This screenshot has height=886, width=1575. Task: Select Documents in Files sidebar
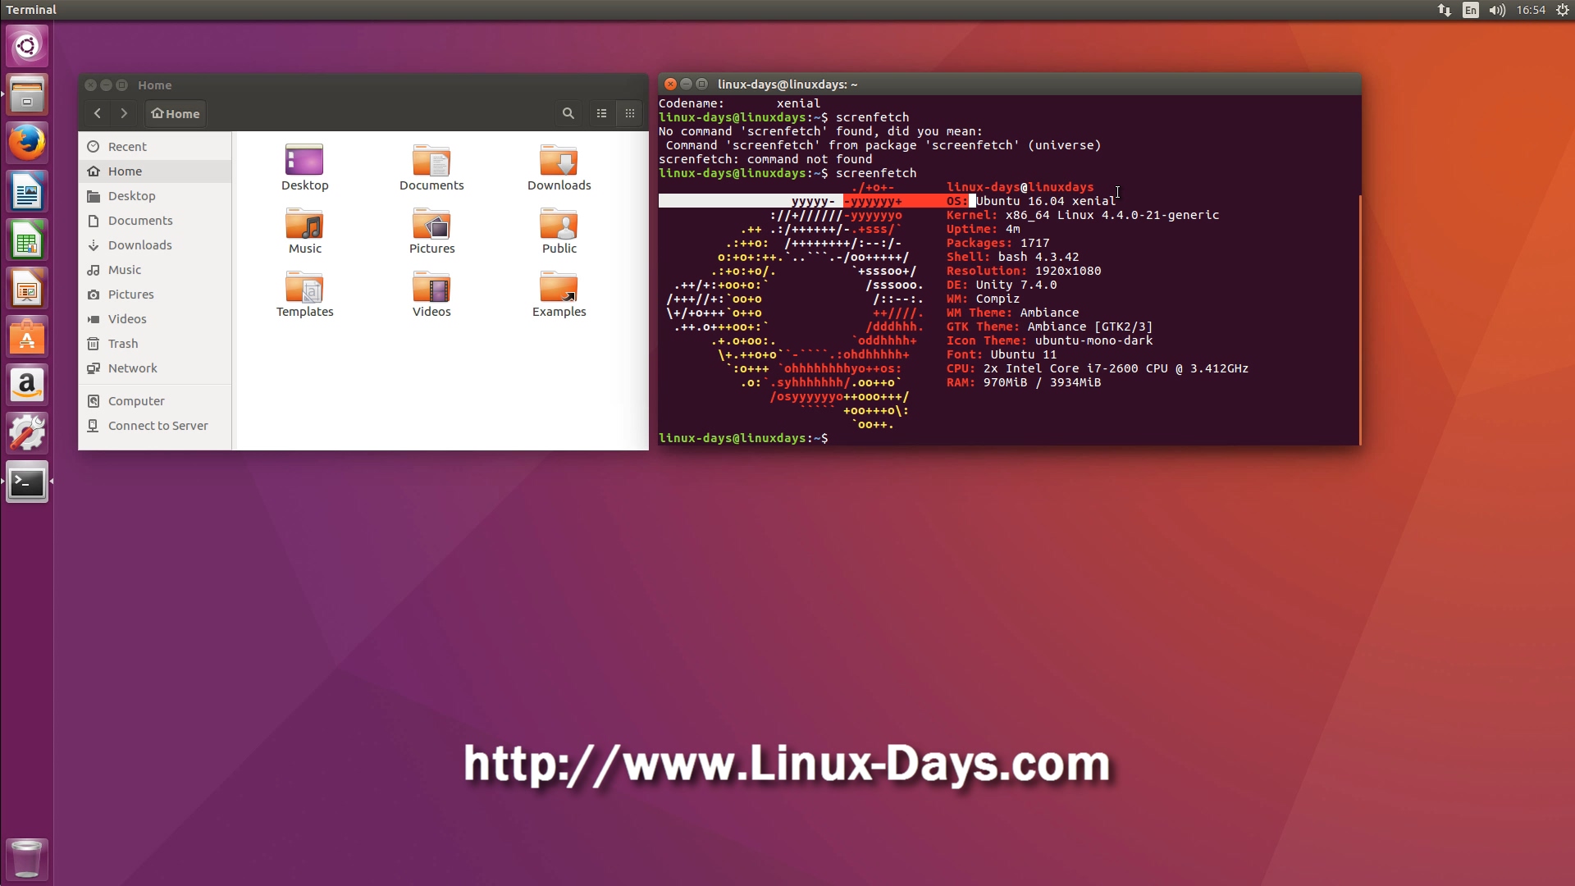click(155, 220)
